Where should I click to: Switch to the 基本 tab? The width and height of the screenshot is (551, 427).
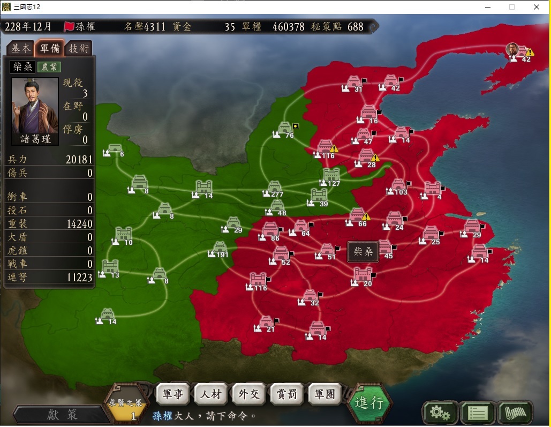click(21, 48)
